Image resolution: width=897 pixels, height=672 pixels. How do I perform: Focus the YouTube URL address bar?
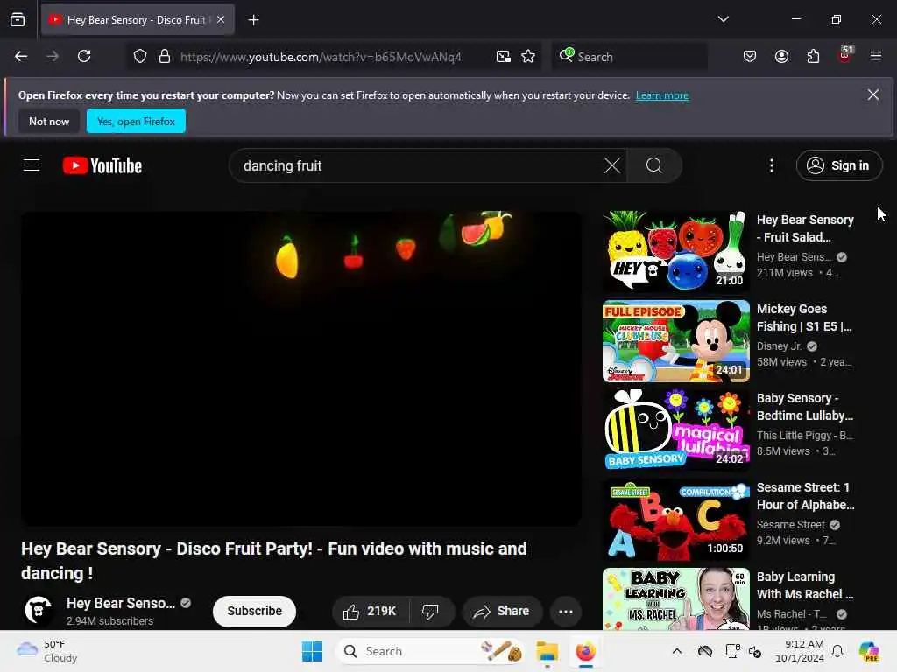click(321, 57)
